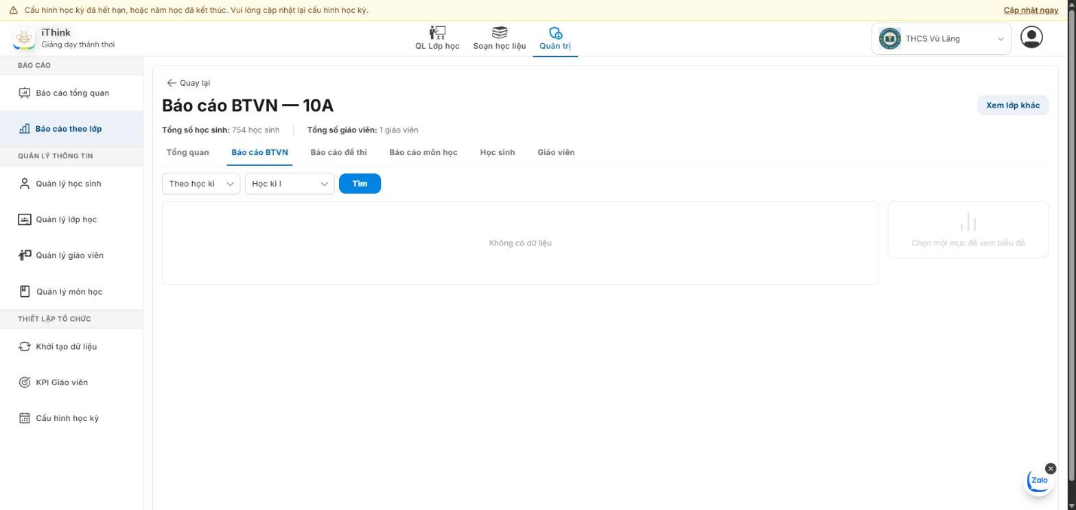The width and height of the screenshot is (1076, 510).
Task: Click the Khởi tạo dữ liệu refresh icon
Action: 25,346
